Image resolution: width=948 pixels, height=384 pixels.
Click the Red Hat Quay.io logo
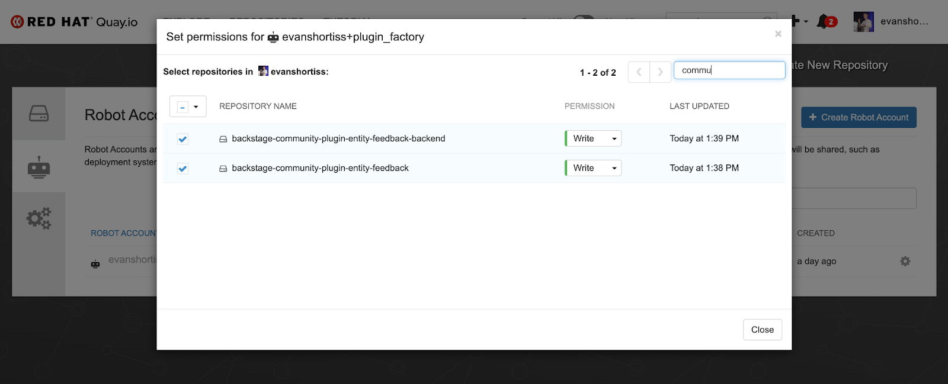tap(74, 22)
